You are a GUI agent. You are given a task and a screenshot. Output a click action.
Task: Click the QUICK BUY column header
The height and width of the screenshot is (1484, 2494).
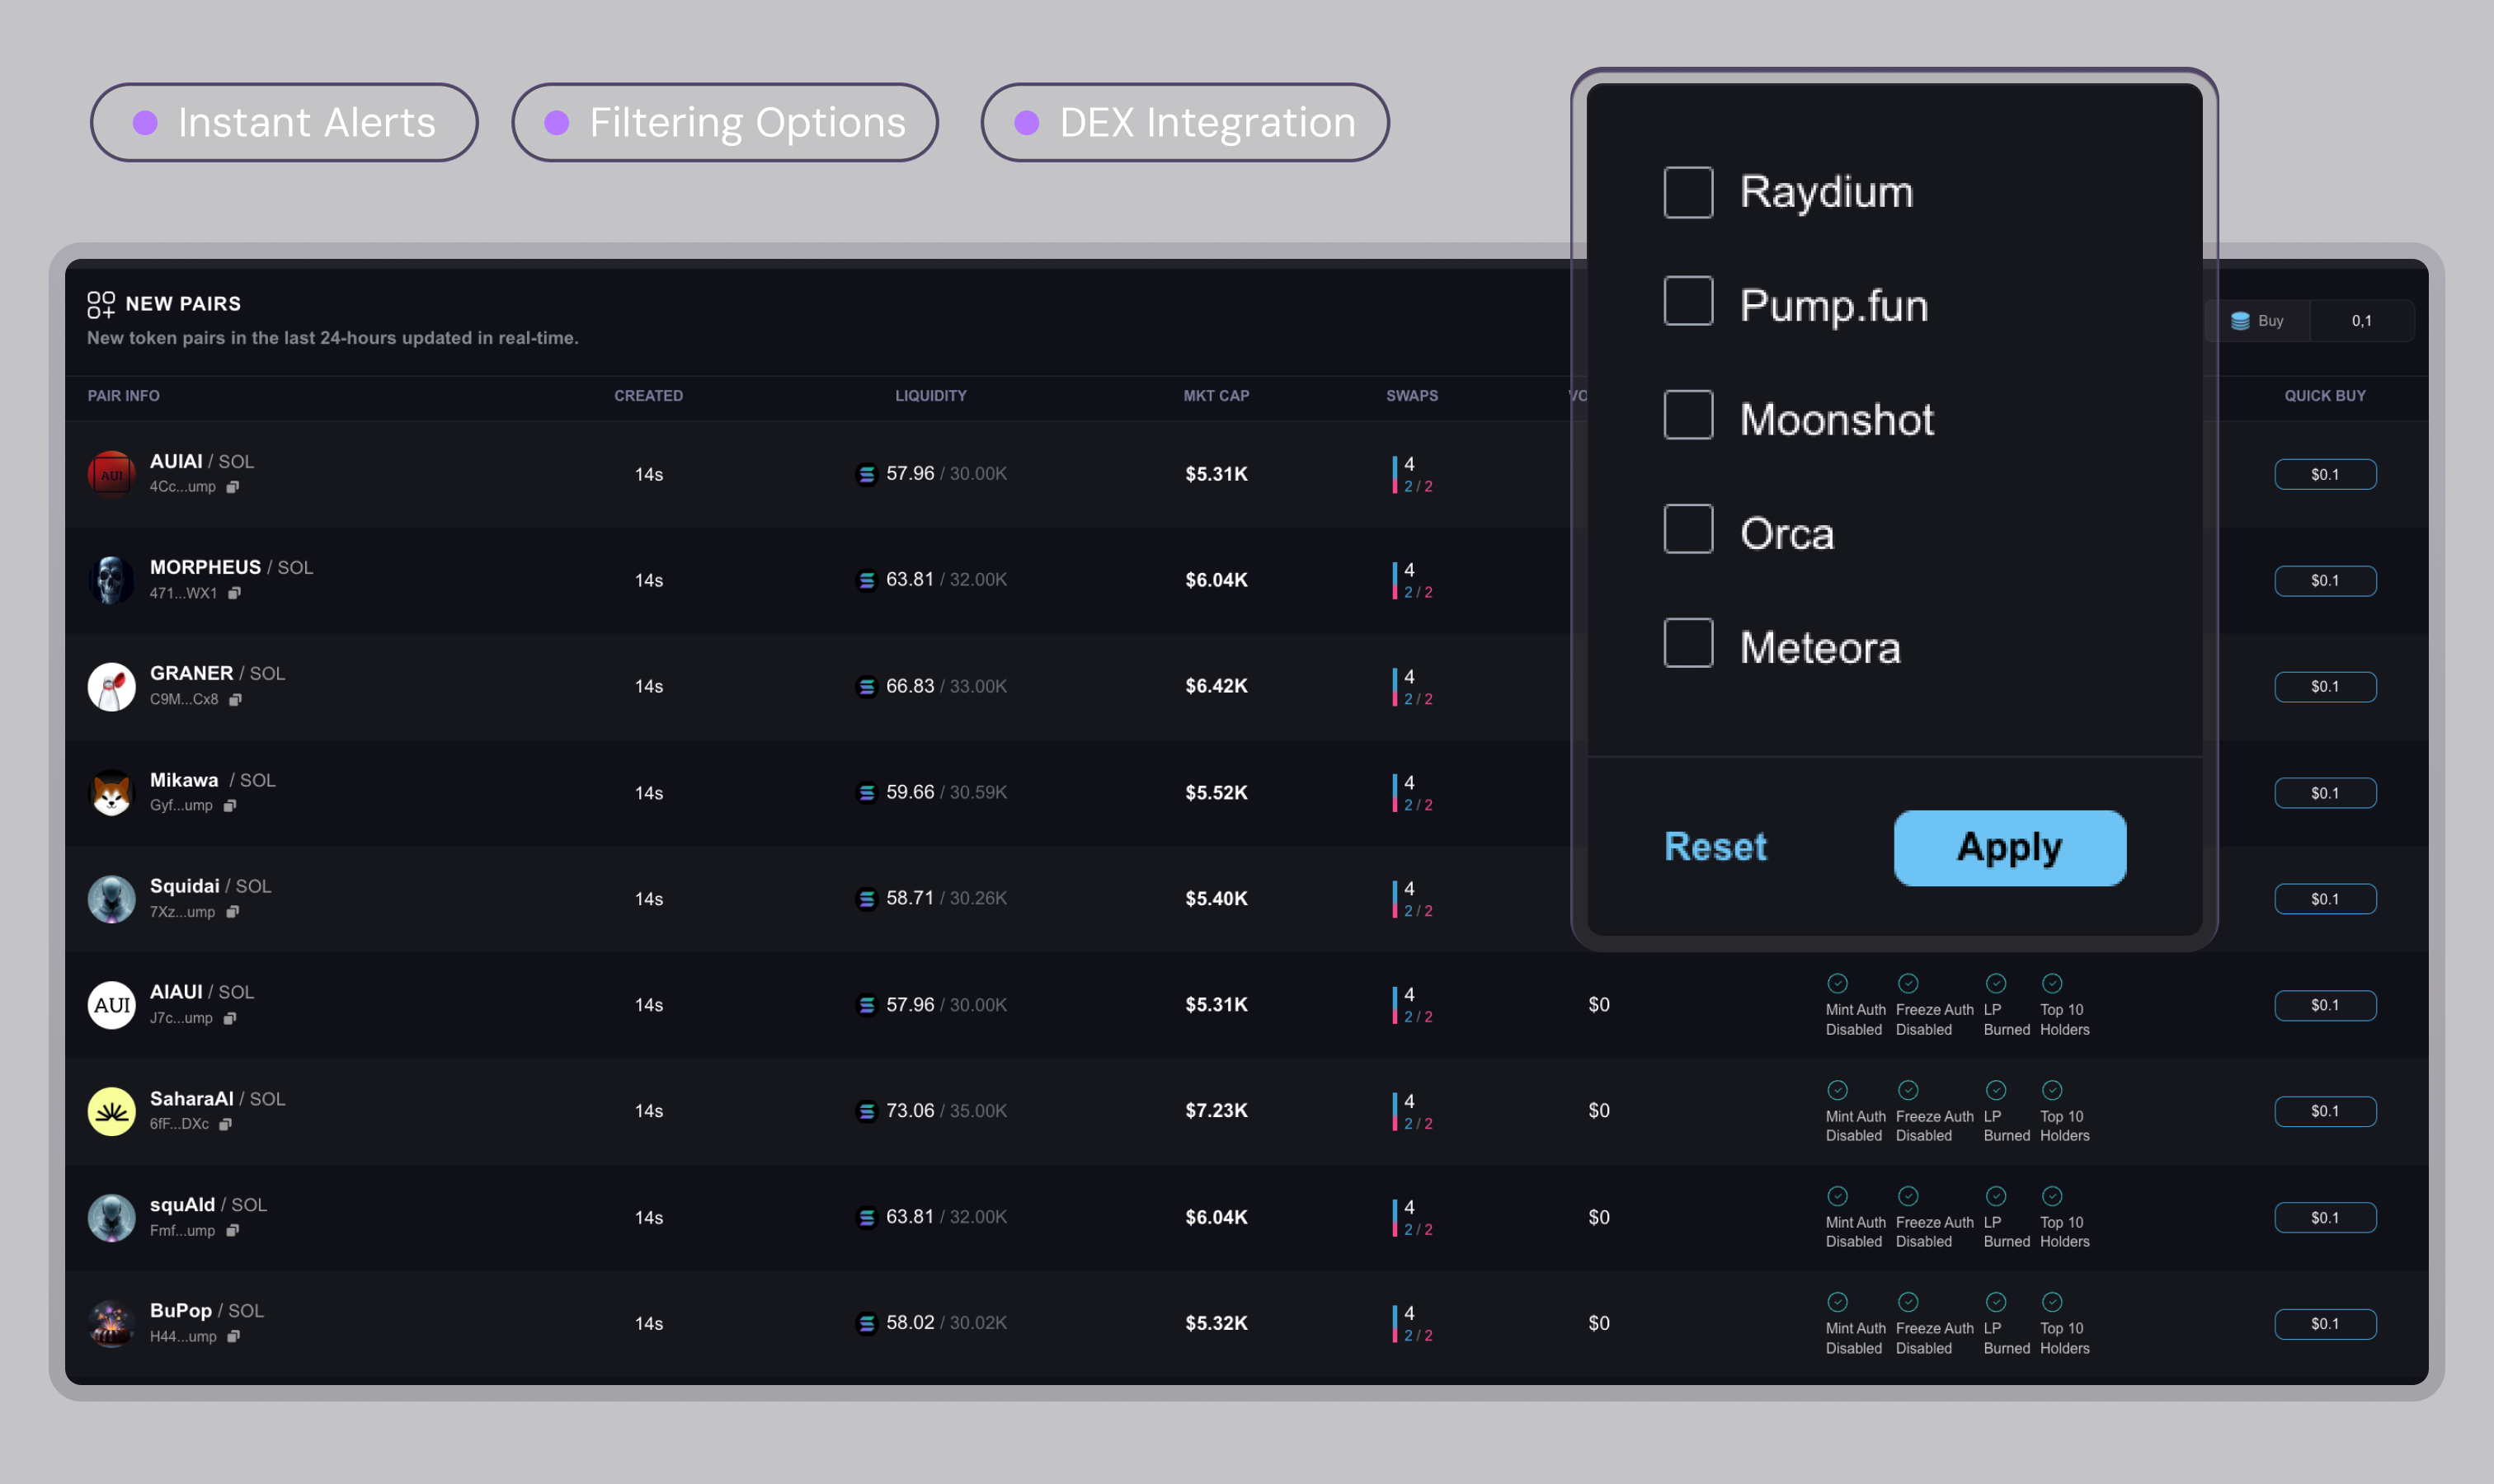coord(2324,396)
